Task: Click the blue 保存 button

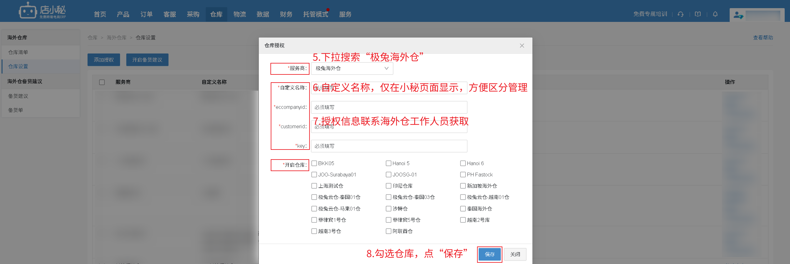Action: click(x=490, y=254)
